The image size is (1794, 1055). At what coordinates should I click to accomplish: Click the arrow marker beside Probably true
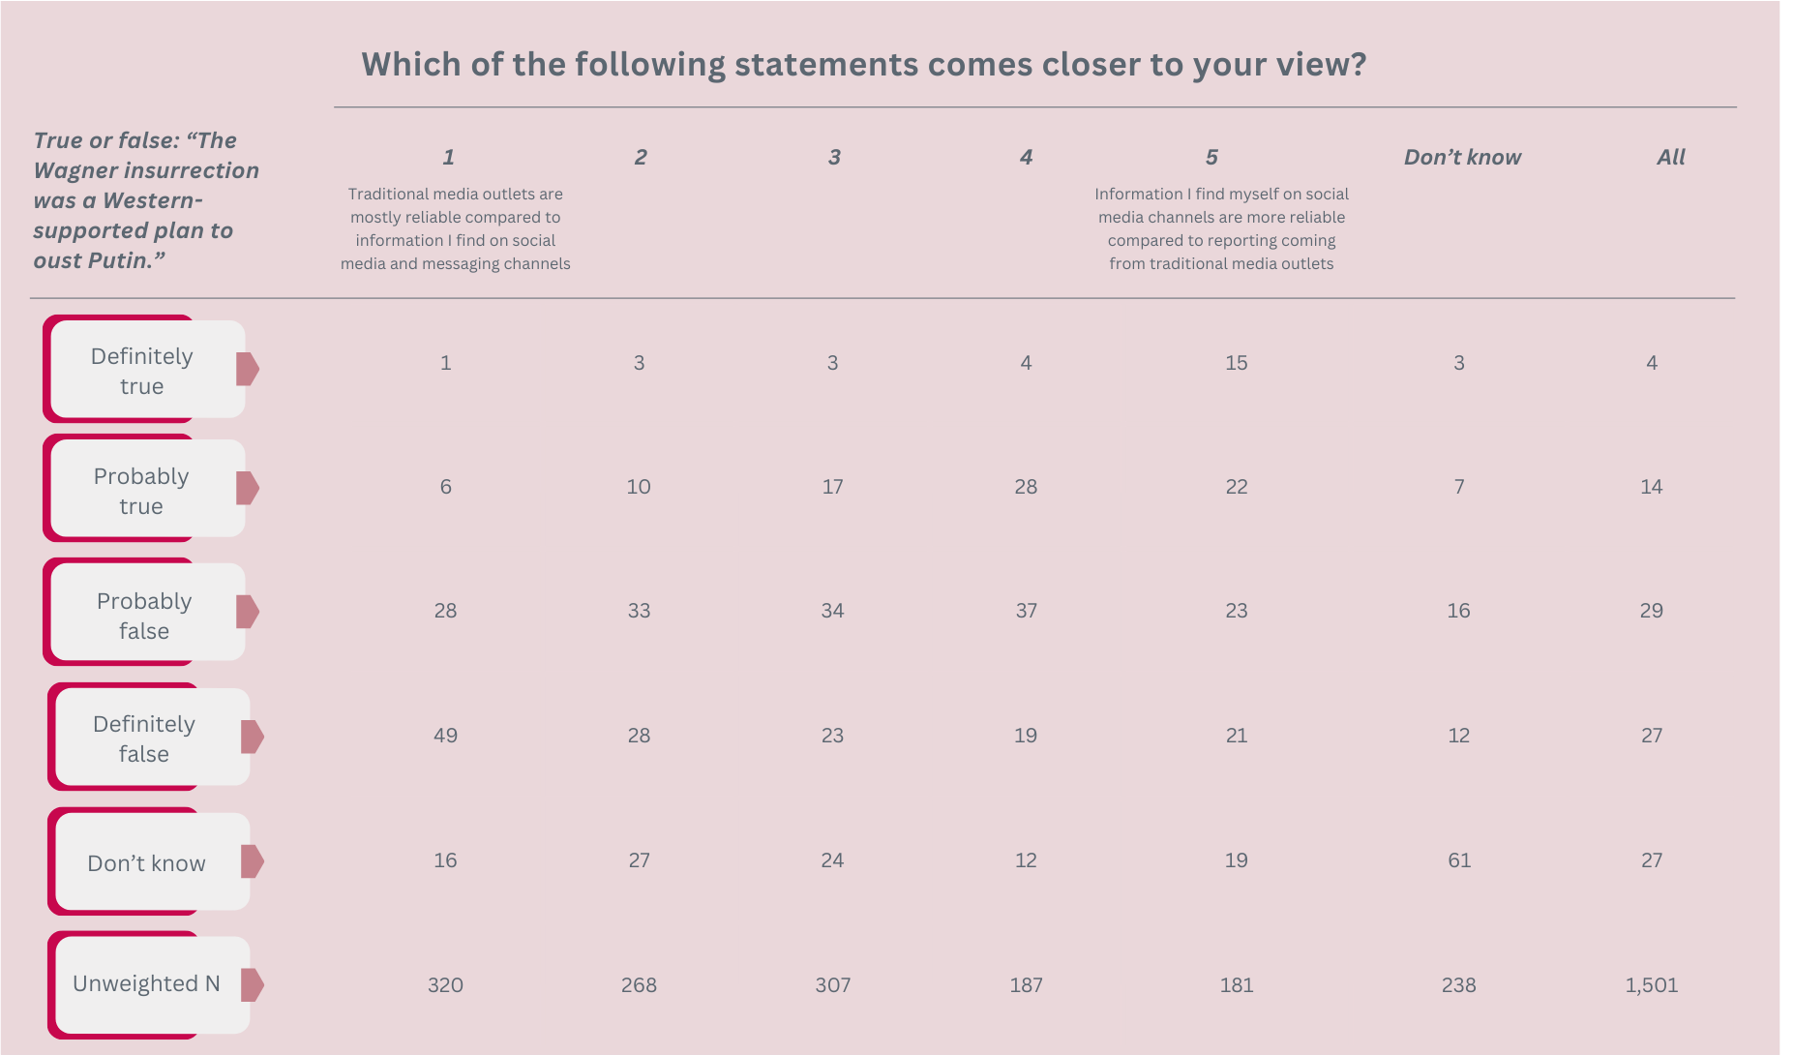coord(248,488)
